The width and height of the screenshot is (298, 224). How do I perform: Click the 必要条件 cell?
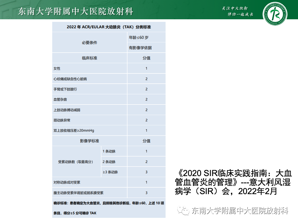click(x=89, y=43)
